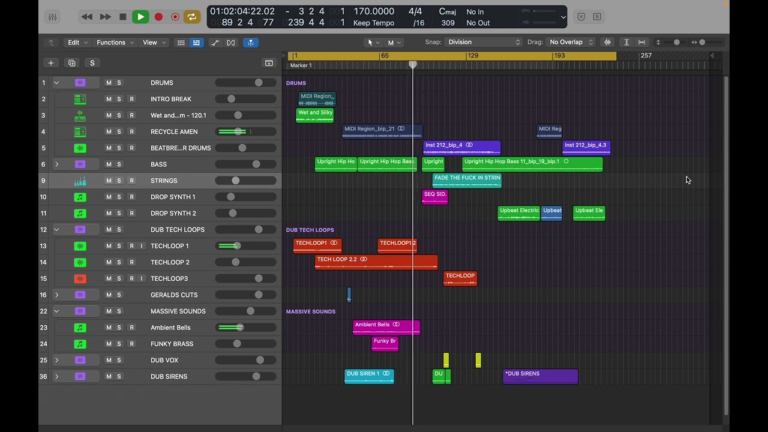This screenshot has height=432, width=768.
Task: Select the list view icon
Action: pos(196,43)
